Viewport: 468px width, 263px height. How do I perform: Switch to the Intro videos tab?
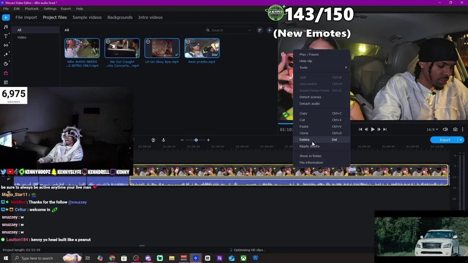tap(150, 17)
